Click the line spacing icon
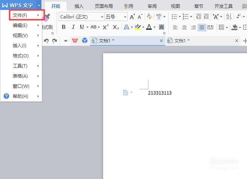247x179 pixels. point(221,27)
